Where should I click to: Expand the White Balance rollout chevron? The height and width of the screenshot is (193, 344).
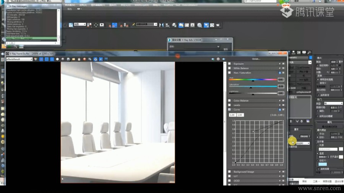point(280,68)
